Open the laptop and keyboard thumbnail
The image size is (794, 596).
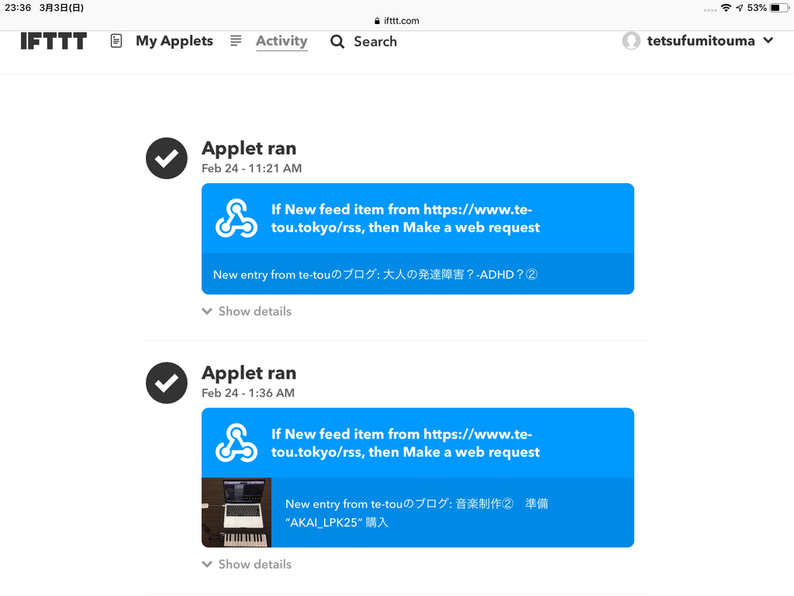coord(236,512)
